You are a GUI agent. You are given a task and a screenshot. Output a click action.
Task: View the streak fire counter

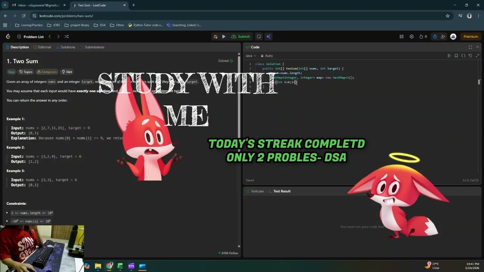tap(423, 37)
